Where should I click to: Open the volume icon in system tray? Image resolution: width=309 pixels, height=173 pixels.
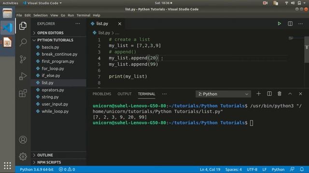(293, 3)
